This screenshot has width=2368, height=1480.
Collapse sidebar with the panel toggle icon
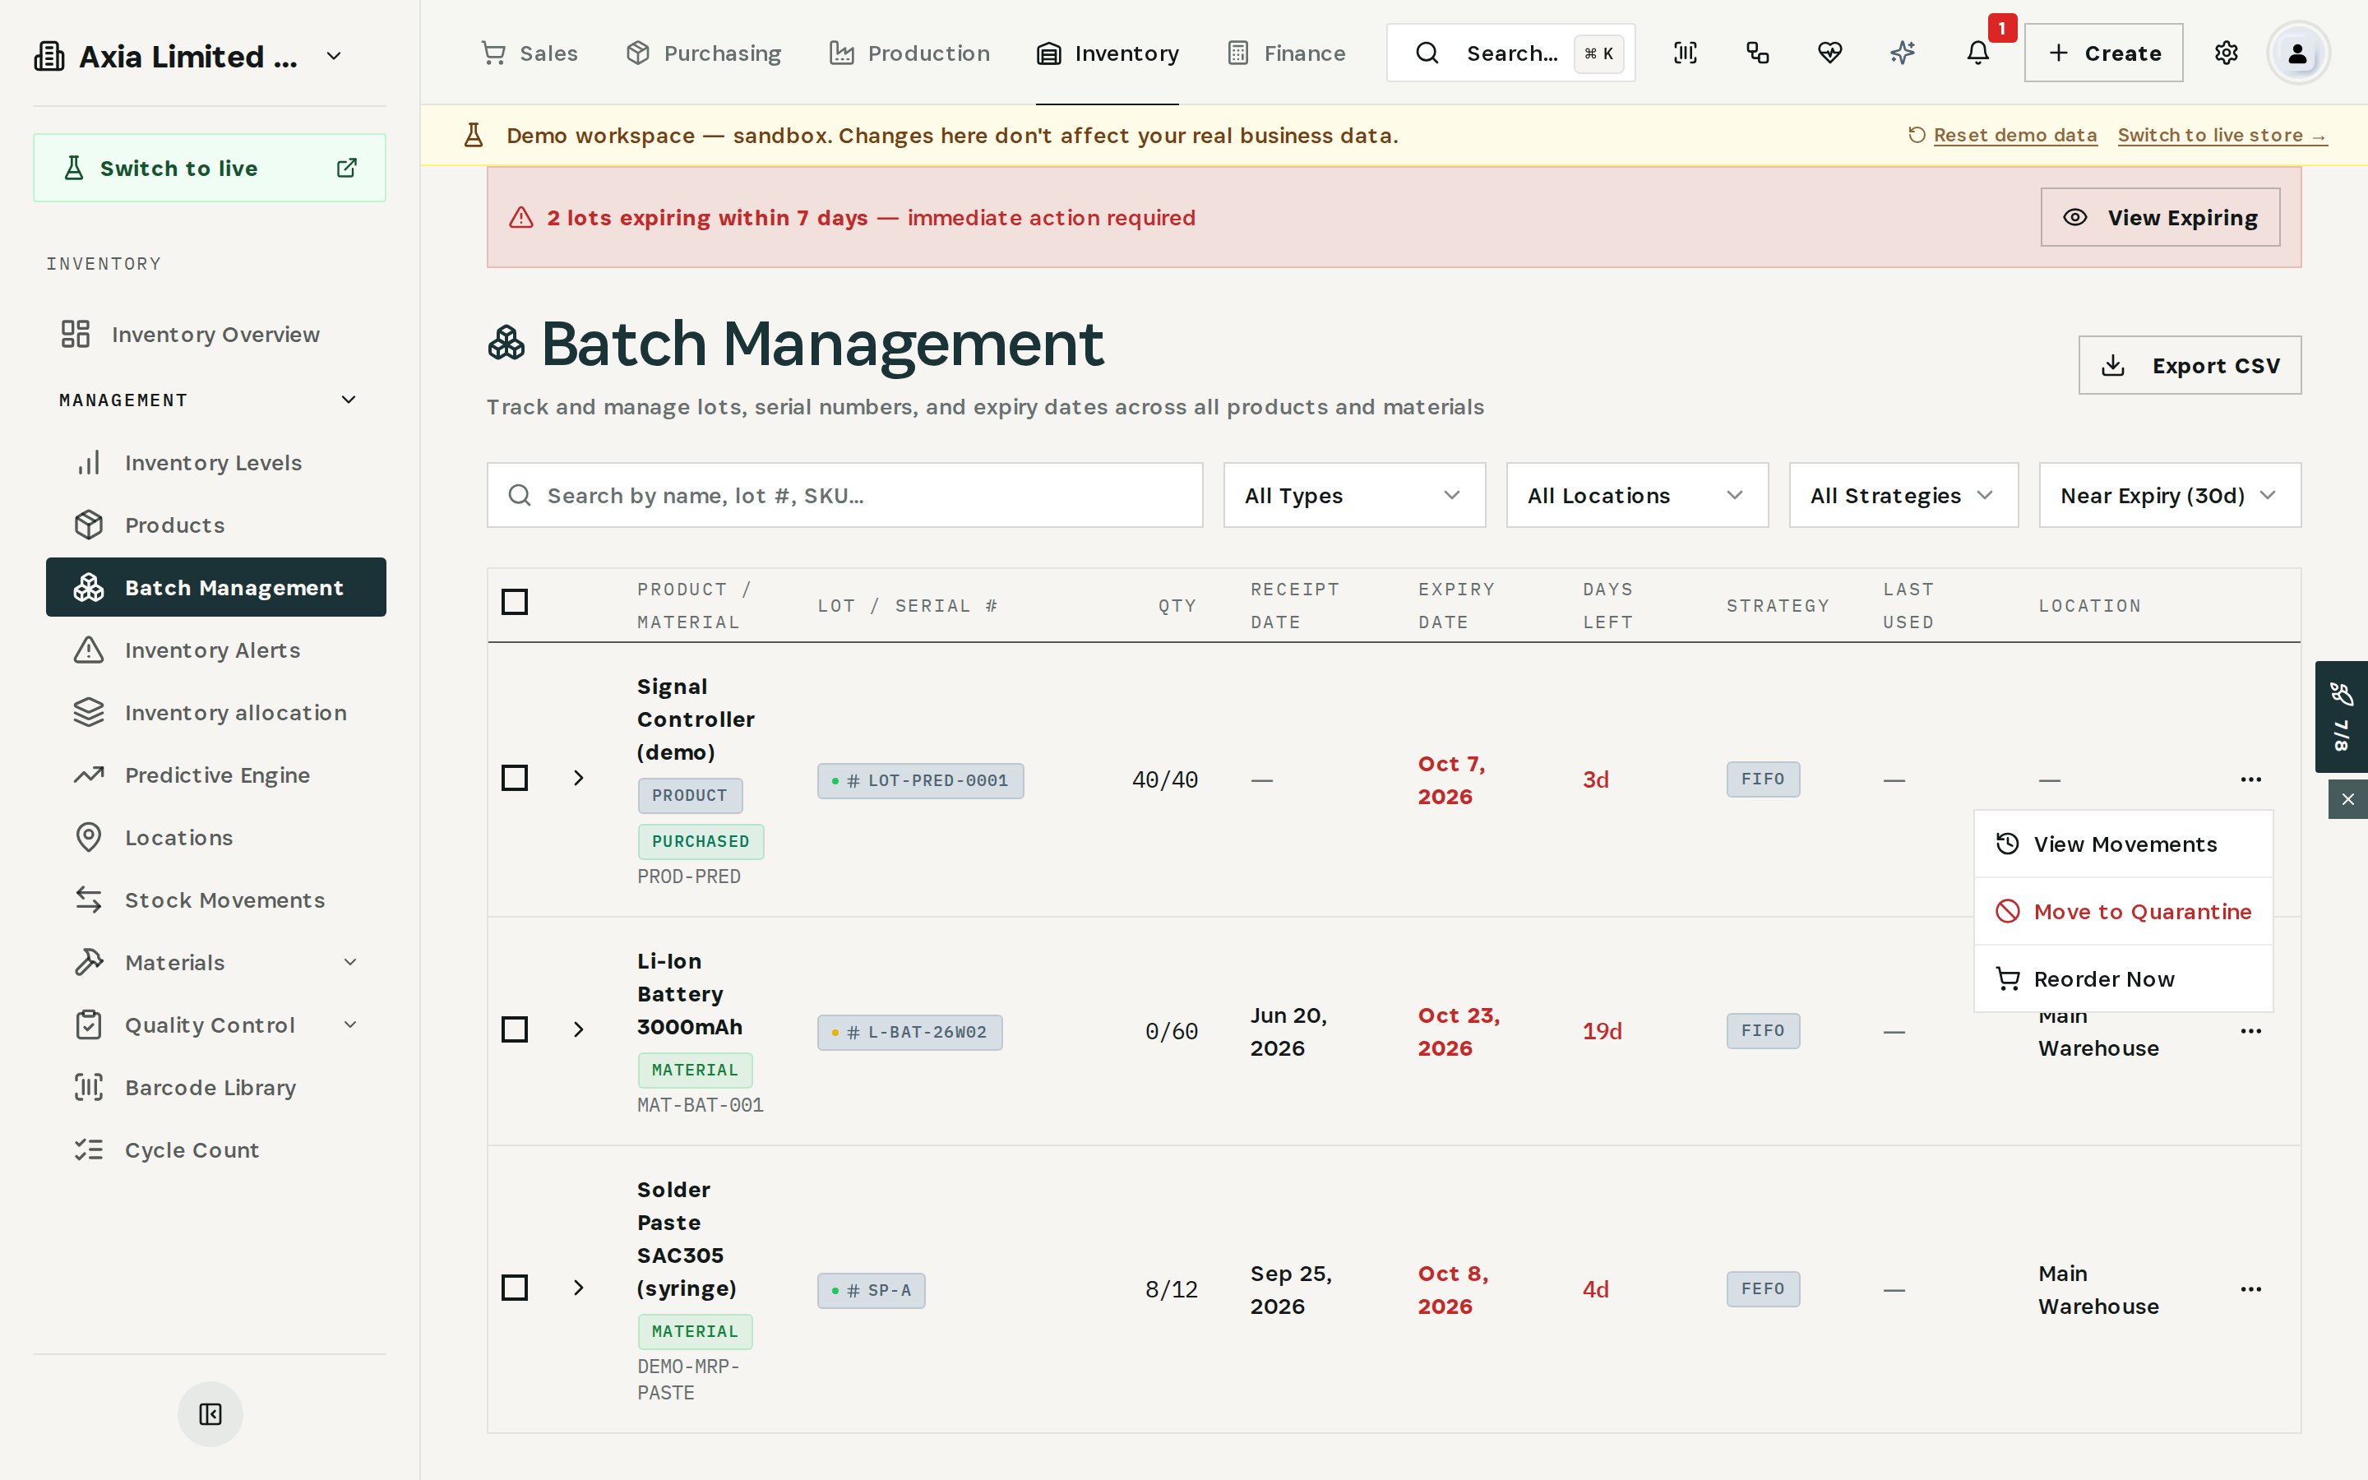click(210, 1413)
